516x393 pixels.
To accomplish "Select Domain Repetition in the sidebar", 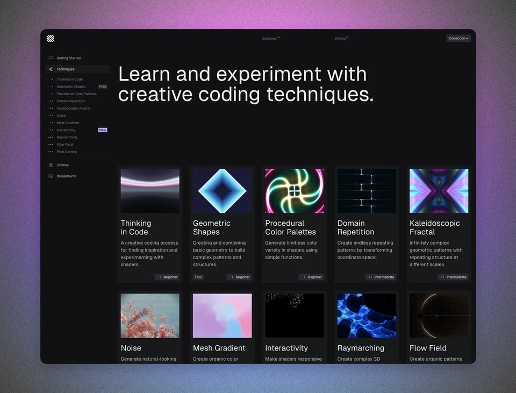I will (x=71, y=101).
